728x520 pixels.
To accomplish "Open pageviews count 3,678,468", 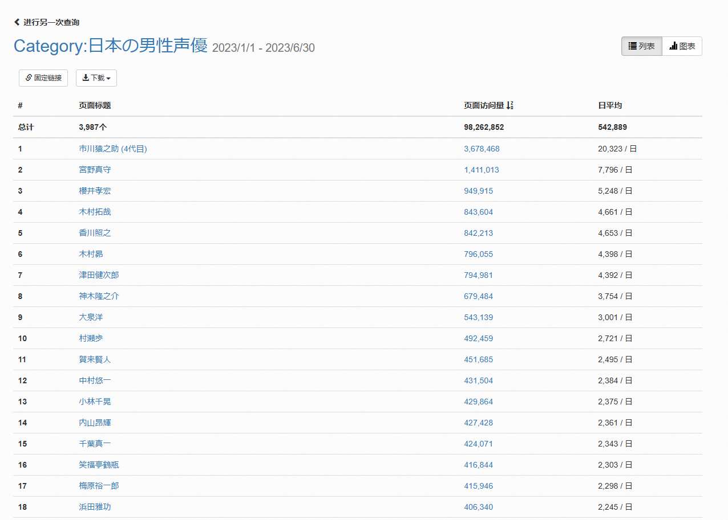I will click(482, 149).
